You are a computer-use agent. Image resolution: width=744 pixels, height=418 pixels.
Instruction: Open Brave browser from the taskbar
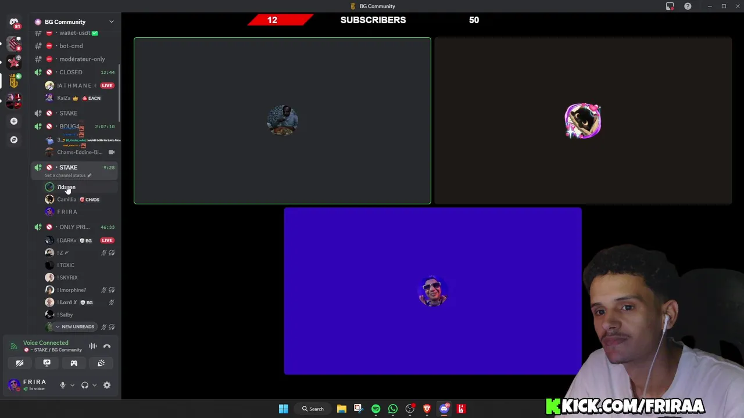point(427,409)
